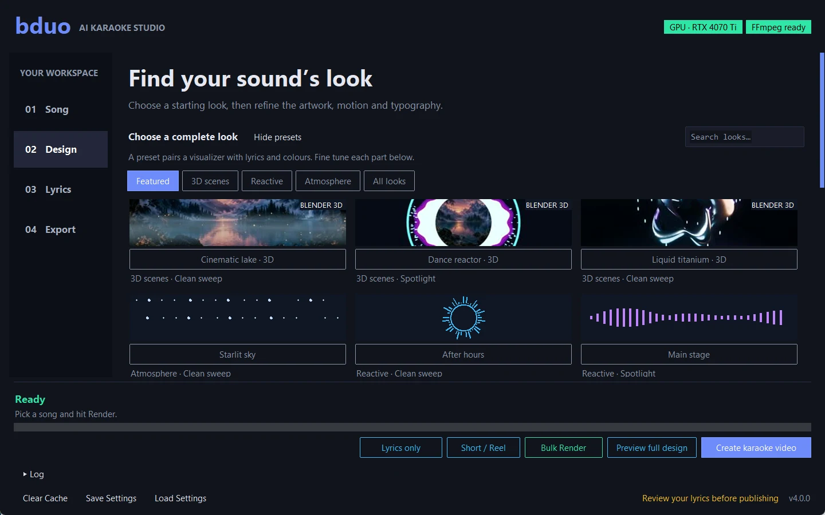Click the Review your lyrics before publishing notice
Screen dimensions: 825x515
(x=710, y=498)
